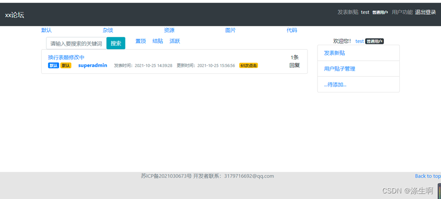Switch to the 杂谈 category tab
Image resolution: width=441 pixels, height=199 pixels.
pos(108,31)
